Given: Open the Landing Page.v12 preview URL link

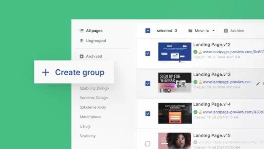Looking at the screenshot, I should [x=233, y=52].
